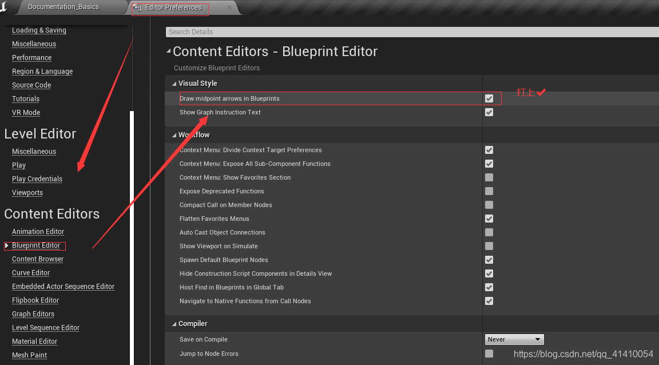The image size is (659, 365).
Task: Click the Search Details field
Action: click(412, 32)
